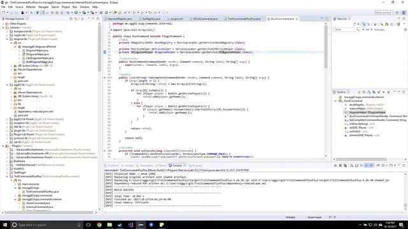Image resolution: width=408 pixels, height=229 pixels.
Task: Open the Window menu
Action: [x=85, y=7]
